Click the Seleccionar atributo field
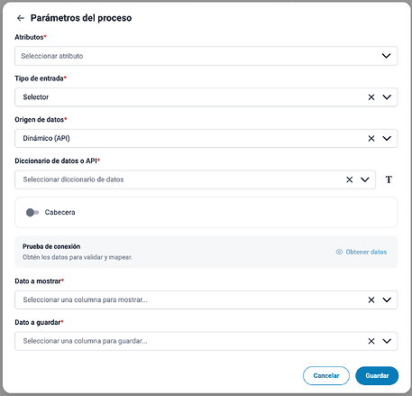The image size is (412, 396). click(x=206, y=56)
